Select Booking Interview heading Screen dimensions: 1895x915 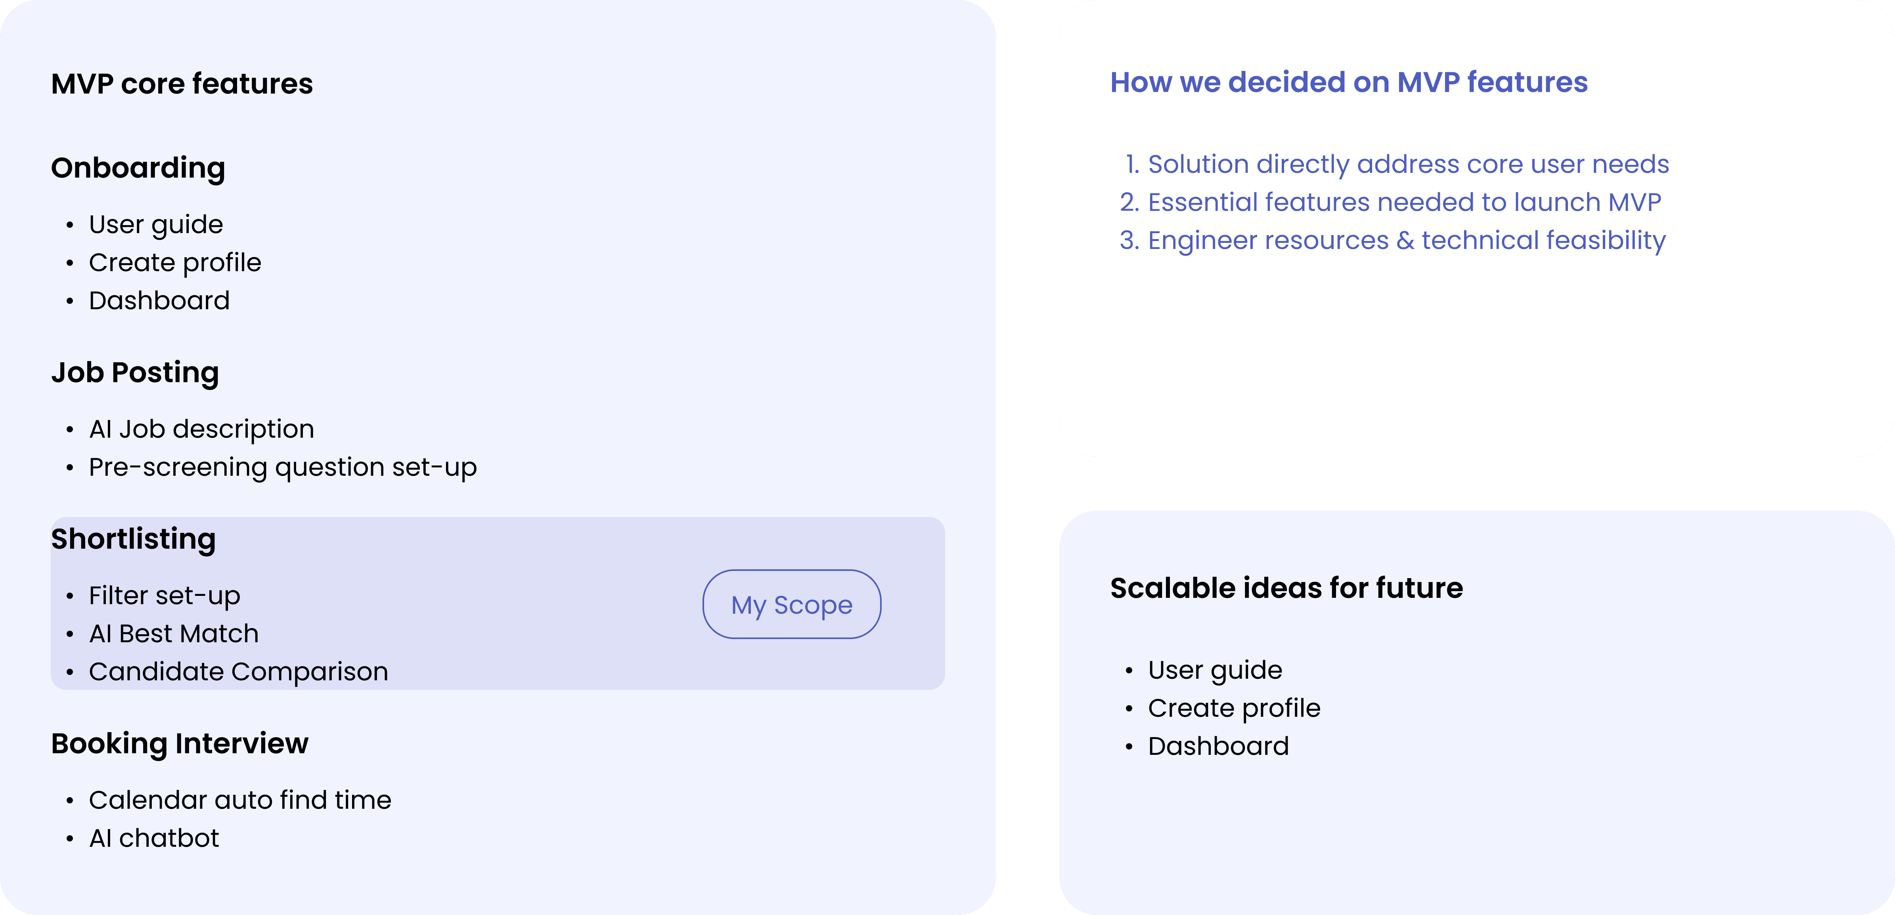180,744
